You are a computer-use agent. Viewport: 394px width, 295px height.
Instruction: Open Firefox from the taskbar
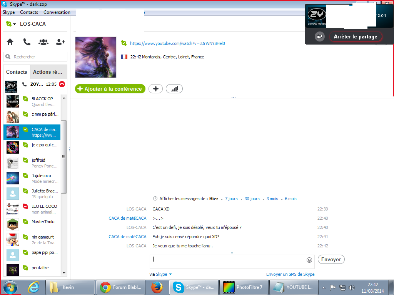[x=157, y=287]
